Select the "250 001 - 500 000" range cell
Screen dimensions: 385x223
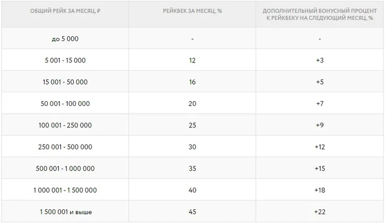tap(65, 147)
